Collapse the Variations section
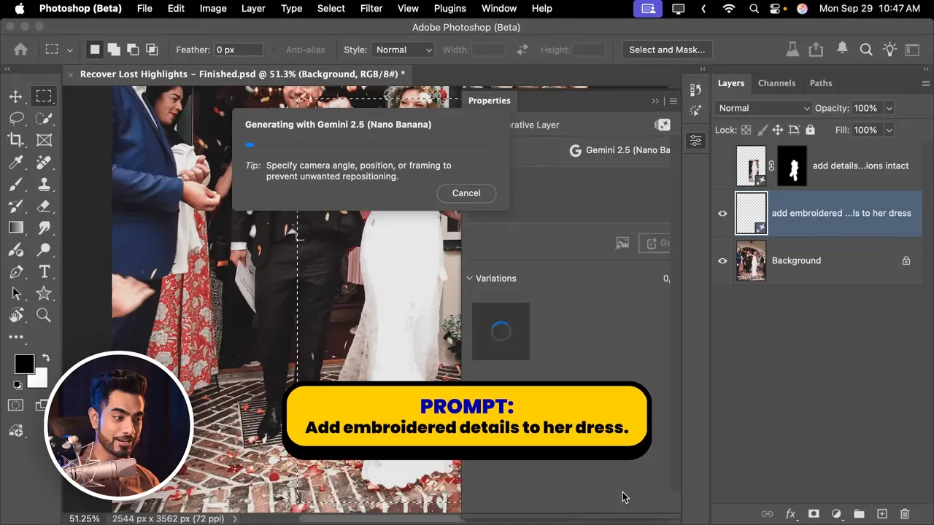Image resolution: width=934 pixels, height=525 pixels. [470, 279]
